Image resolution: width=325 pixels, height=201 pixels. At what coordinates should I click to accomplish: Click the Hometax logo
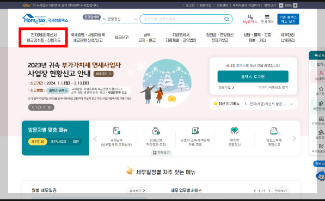pos(45,19)
